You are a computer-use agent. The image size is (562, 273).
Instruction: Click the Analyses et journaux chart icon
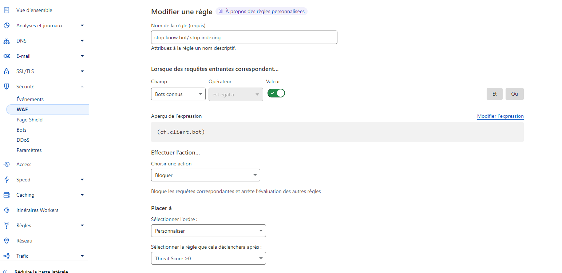[6, 25]
